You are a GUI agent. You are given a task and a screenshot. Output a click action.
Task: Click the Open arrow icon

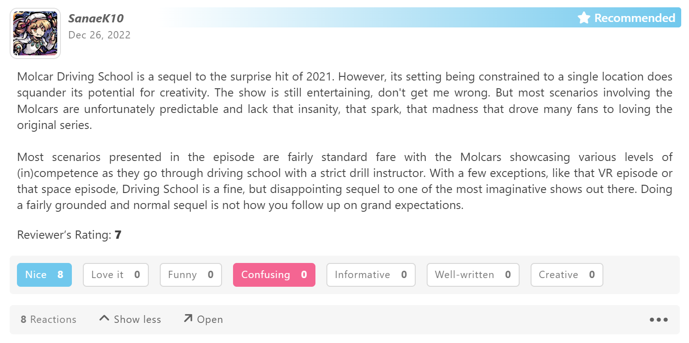(x=188, y=318)
